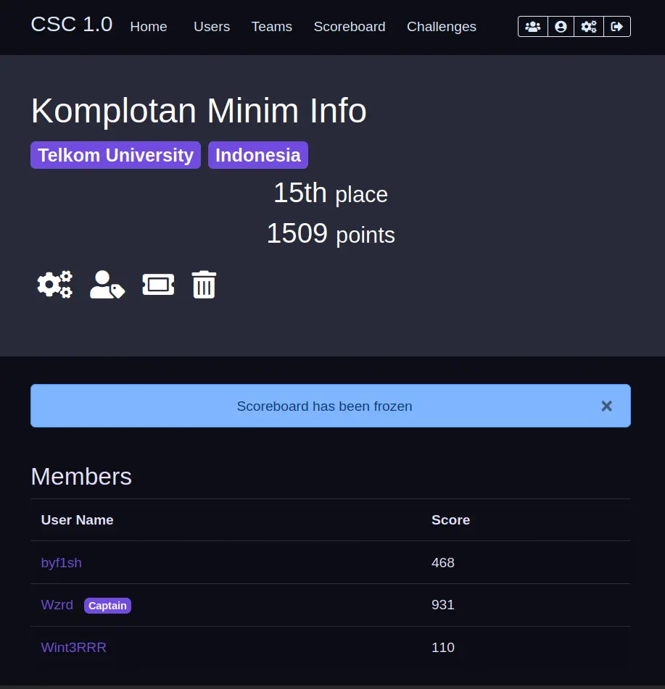Click the Indonesia badge
Image resolution: width=665 pixels, height=689 pixels.
(x=258, y=155)
